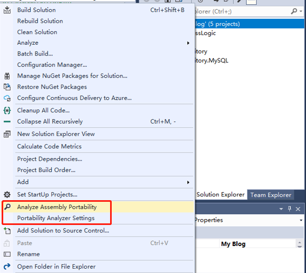Select Analyze Assembly Portability
The image size is (306, 273).
(98, 207)
